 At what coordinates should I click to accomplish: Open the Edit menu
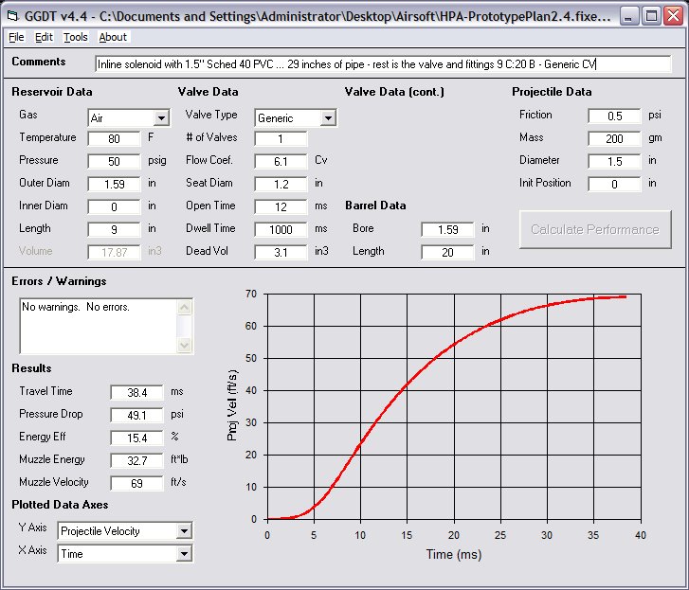coord(45,37)
